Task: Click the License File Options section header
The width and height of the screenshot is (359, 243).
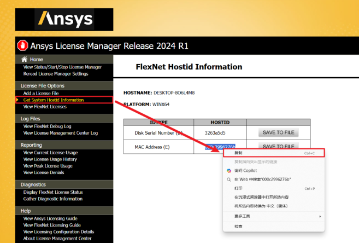Action: [x=43, y=86]
